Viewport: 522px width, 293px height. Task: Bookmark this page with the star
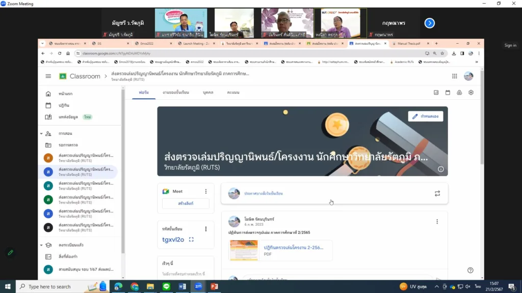[x=442, y=53]
